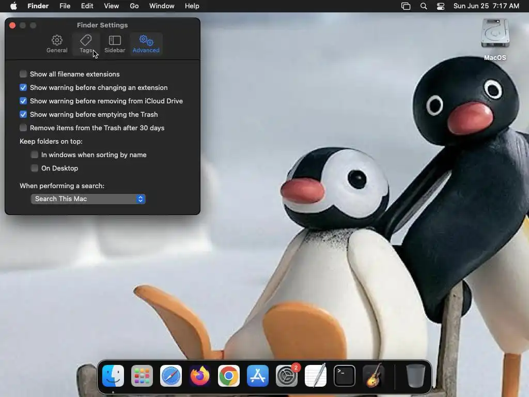
Task: Open the Apple menu
Action: (13, 6)
